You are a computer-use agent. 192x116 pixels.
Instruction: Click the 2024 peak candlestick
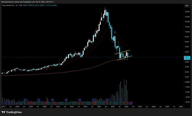click(105, 12)
